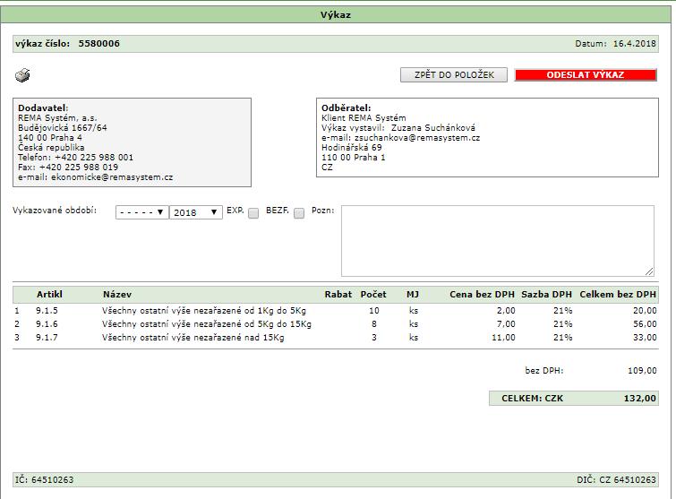Viewport: 676px width, 499px height.
Task: Select row total 56,00
Action: pyautogui.click(x=645, y=324)
